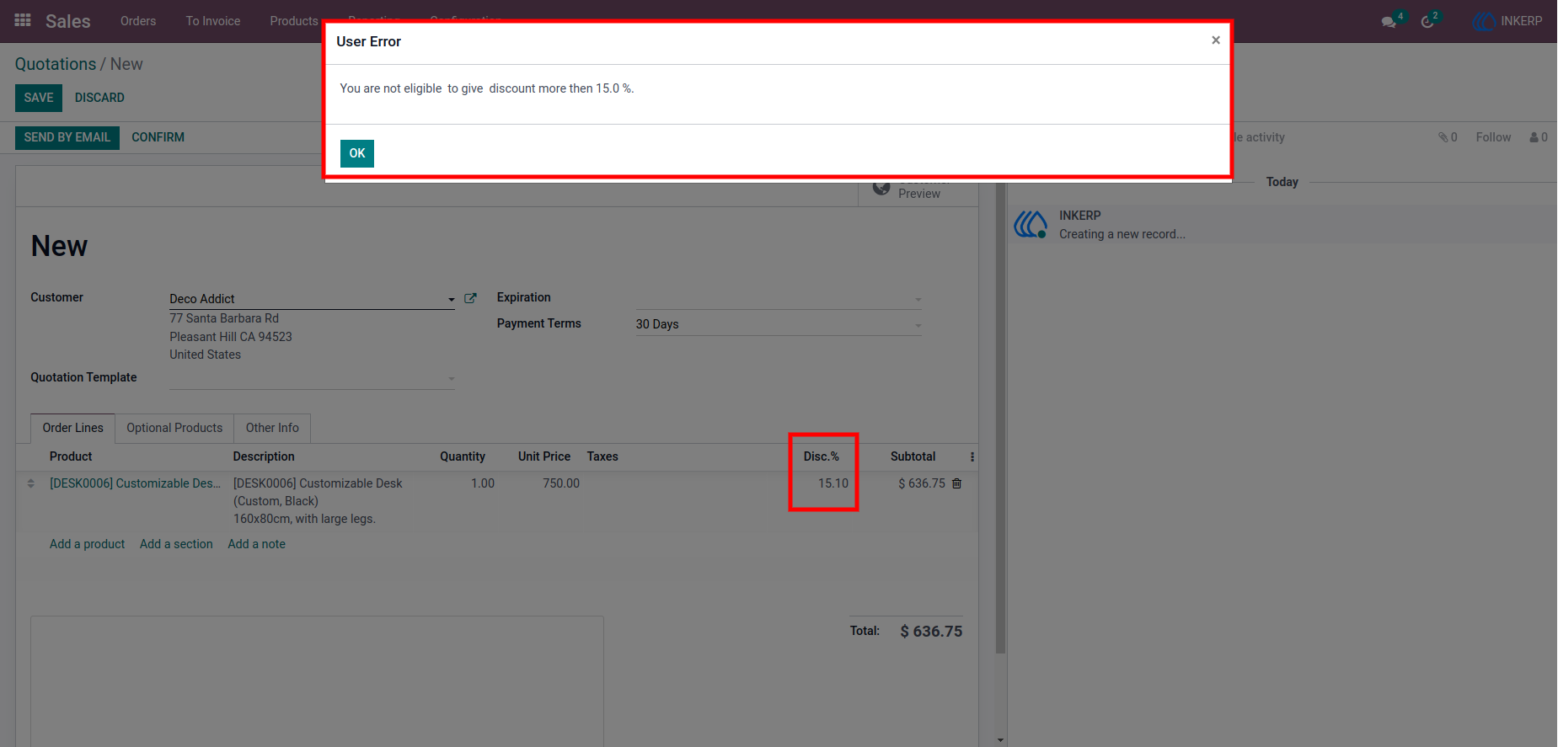
Task: Open the order lines column options menu
Action: 972,456
